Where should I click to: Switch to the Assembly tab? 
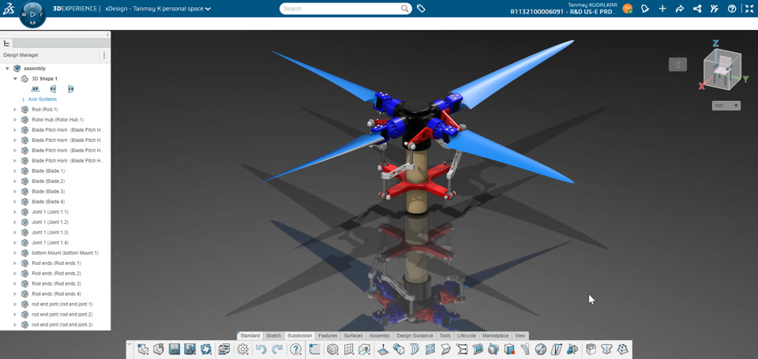click(380, 336)
